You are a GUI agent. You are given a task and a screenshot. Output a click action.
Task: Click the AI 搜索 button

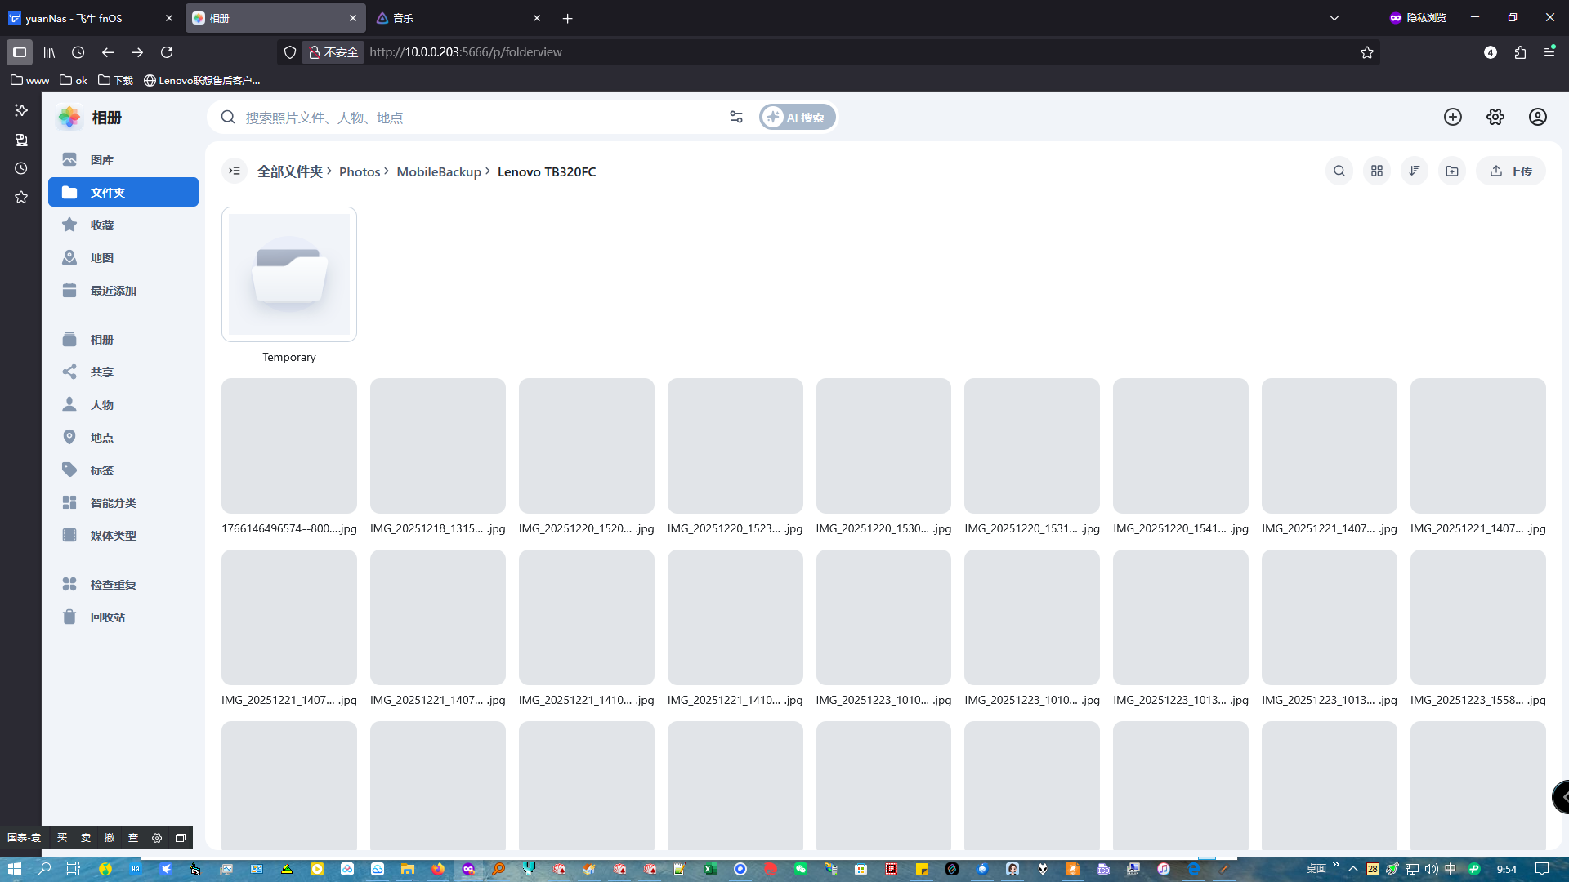[x=797, y=118]
